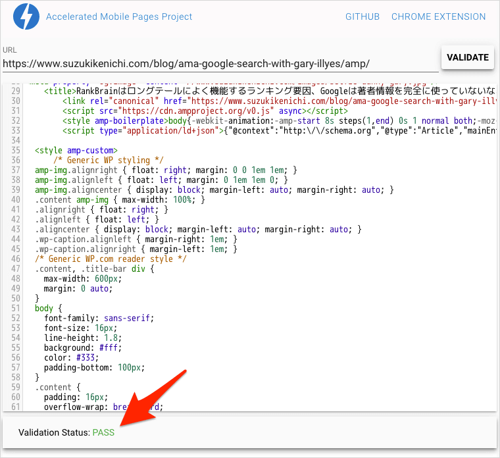Click the 'line-height: 1.8;' line
Viewport: 500px width, 458px height.
(83, 338)
